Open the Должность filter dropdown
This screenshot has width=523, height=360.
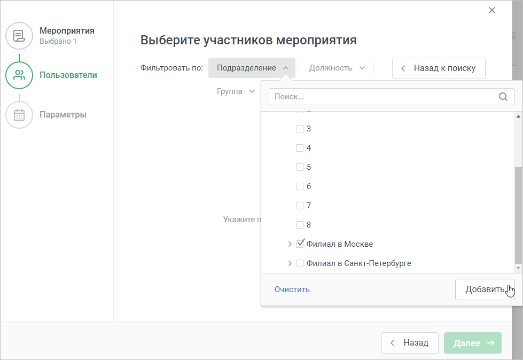click(x=337, y=68)
